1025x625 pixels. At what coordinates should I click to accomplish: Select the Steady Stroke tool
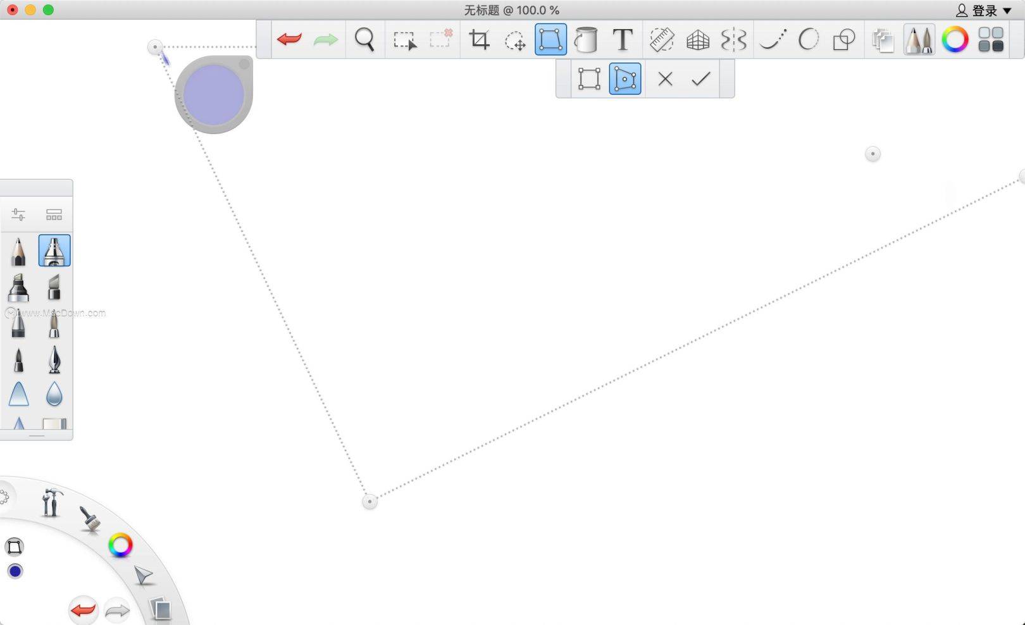(771, 39)
